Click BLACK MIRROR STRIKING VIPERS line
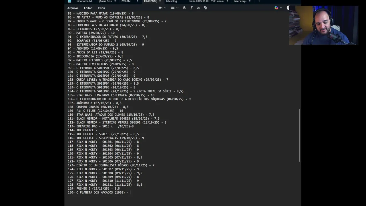Screen dimensions: 366x206 [x=117, y=122]
